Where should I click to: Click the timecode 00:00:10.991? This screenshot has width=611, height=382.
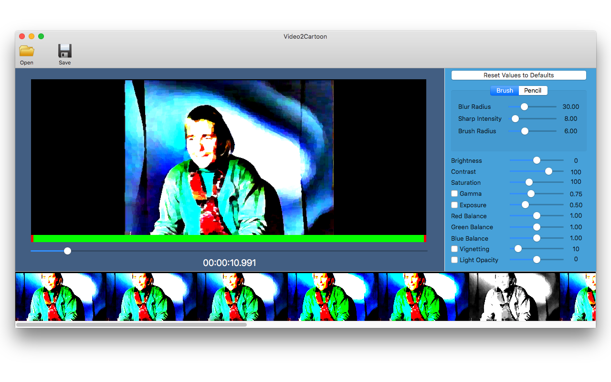coord(230,263)
